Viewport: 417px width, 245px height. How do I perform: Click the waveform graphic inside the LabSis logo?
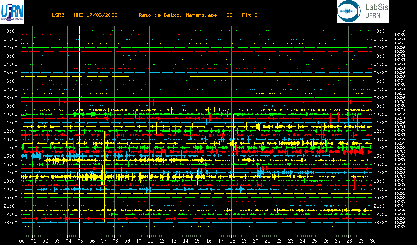tap(349, 11)
